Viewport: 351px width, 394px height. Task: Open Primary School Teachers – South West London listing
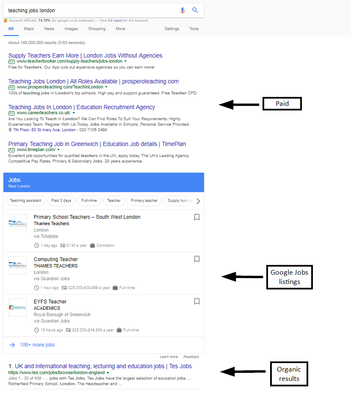coord(87,217)
